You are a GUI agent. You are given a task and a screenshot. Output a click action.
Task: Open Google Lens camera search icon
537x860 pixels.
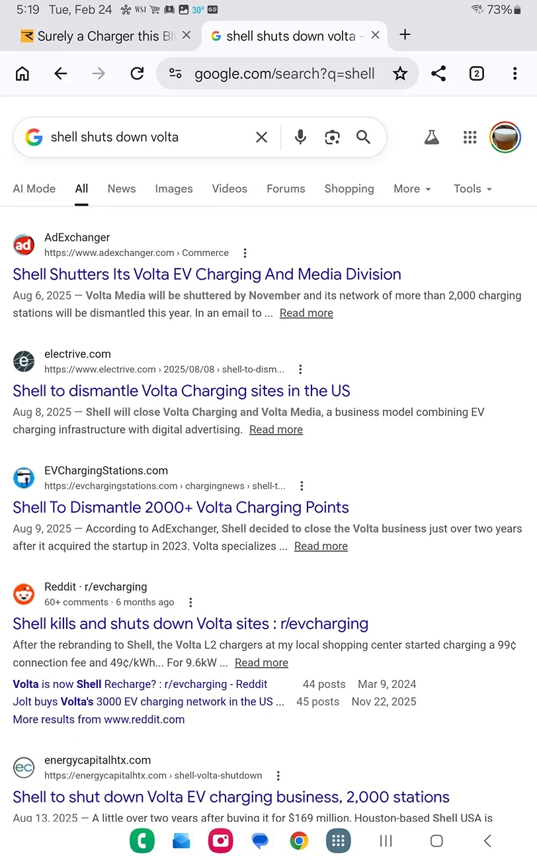click(x=332, y=137)
